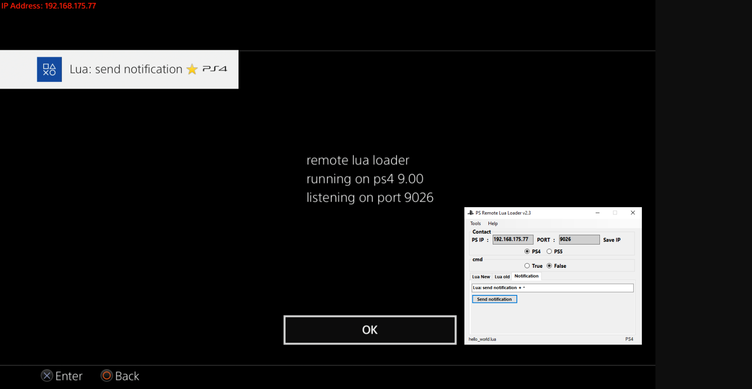Click the "remote lua loader" text

[x=358, y=160]
